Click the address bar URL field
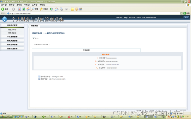Viewport: 191px width, 119px height. point(94,13)
